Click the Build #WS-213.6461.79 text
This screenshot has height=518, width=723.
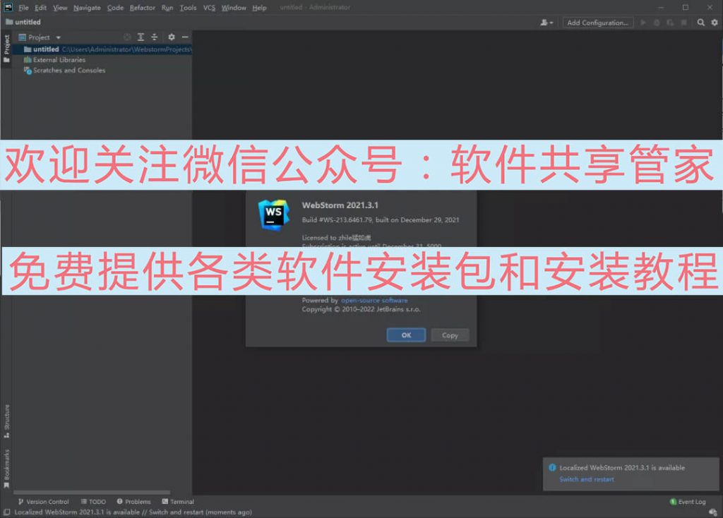(x=381, y=219)
